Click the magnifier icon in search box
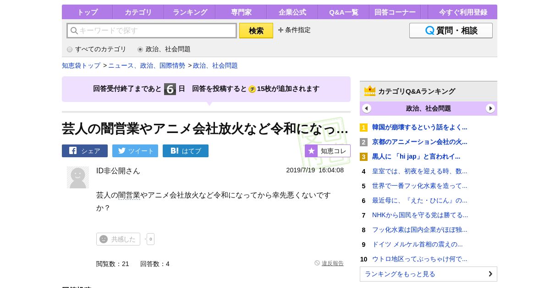 click(74, 31)
